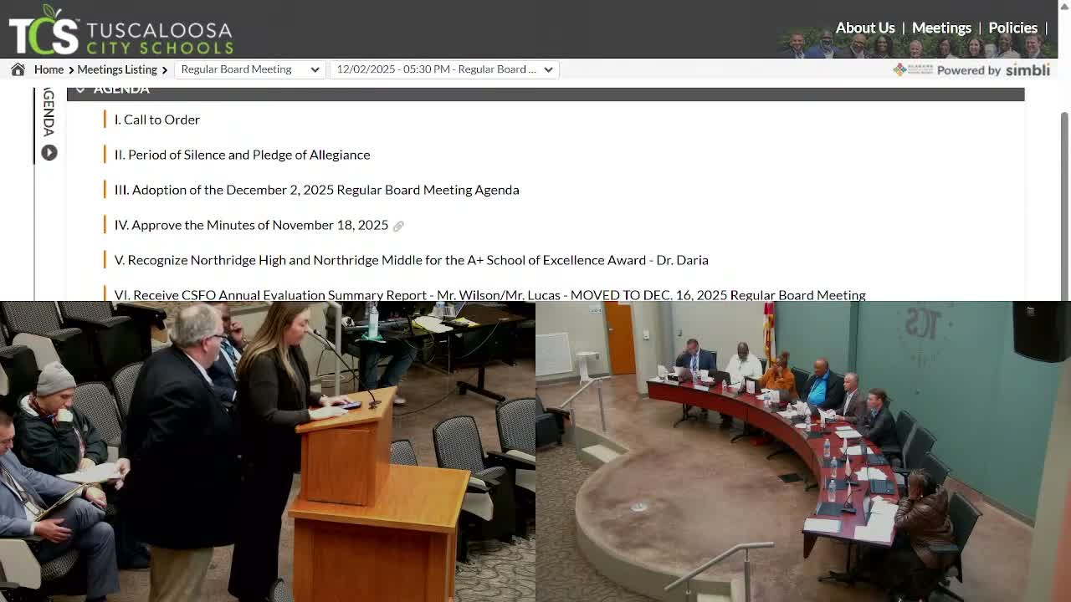This screenshot has width=1071, height=602.
Task: Click the vertical AGENDA sidebar tab
Action: 49,112
